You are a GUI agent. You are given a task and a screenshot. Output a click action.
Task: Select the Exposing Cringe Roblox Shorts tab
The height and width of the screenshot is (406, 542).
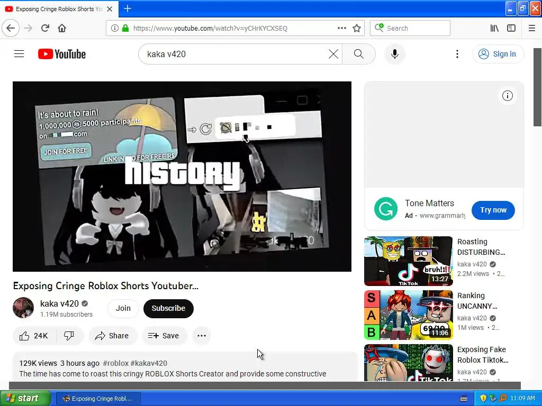(59, 9)
